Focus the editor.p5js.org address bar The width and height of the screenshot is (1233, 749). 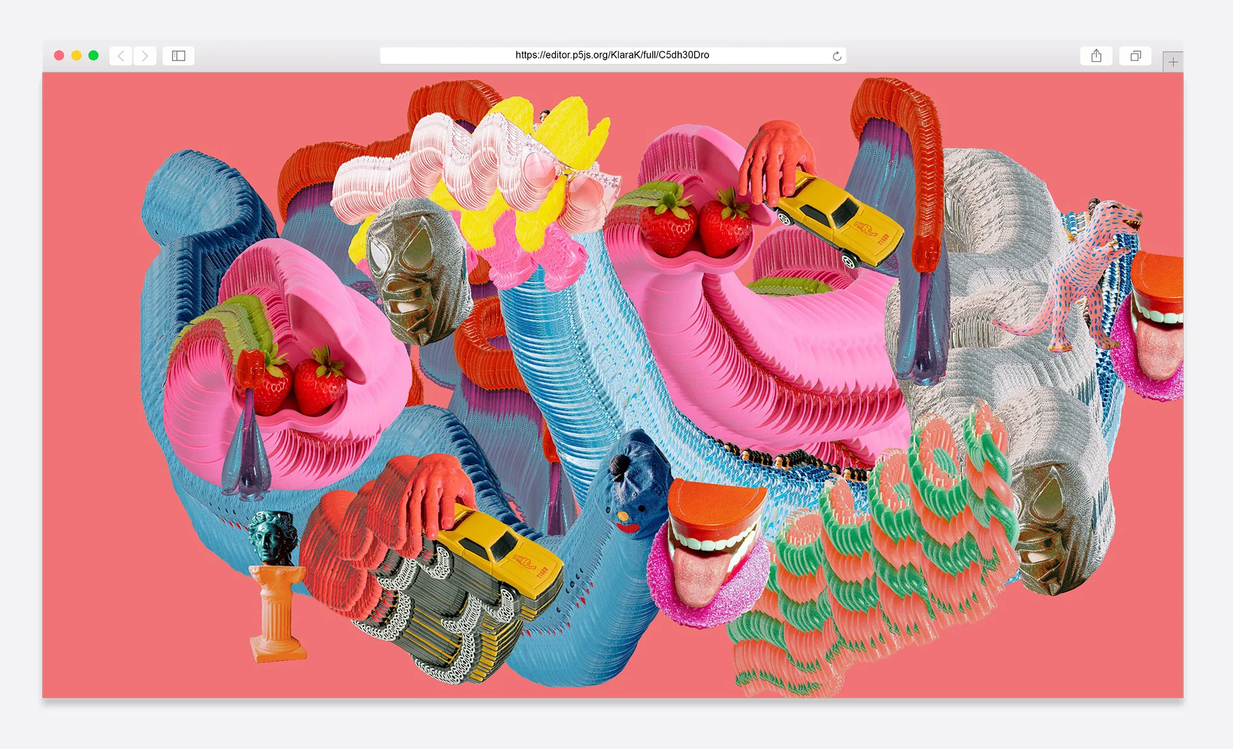[x=613, y=55]
